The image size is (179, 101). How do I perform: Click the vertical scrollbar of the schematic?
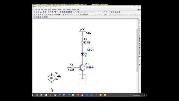(137, 50)
